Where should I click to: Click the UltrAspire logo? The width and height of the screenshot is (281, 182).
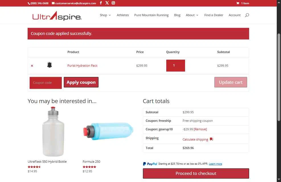pos(57,16)
